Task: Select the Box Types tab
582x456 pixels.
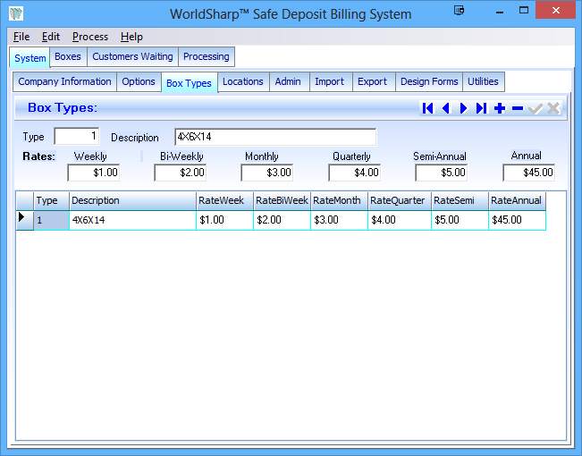Action: pyautogui.click(x=189, y=83)
